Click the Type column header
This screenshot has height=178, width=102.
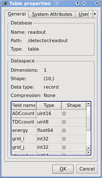click(49, 105)
